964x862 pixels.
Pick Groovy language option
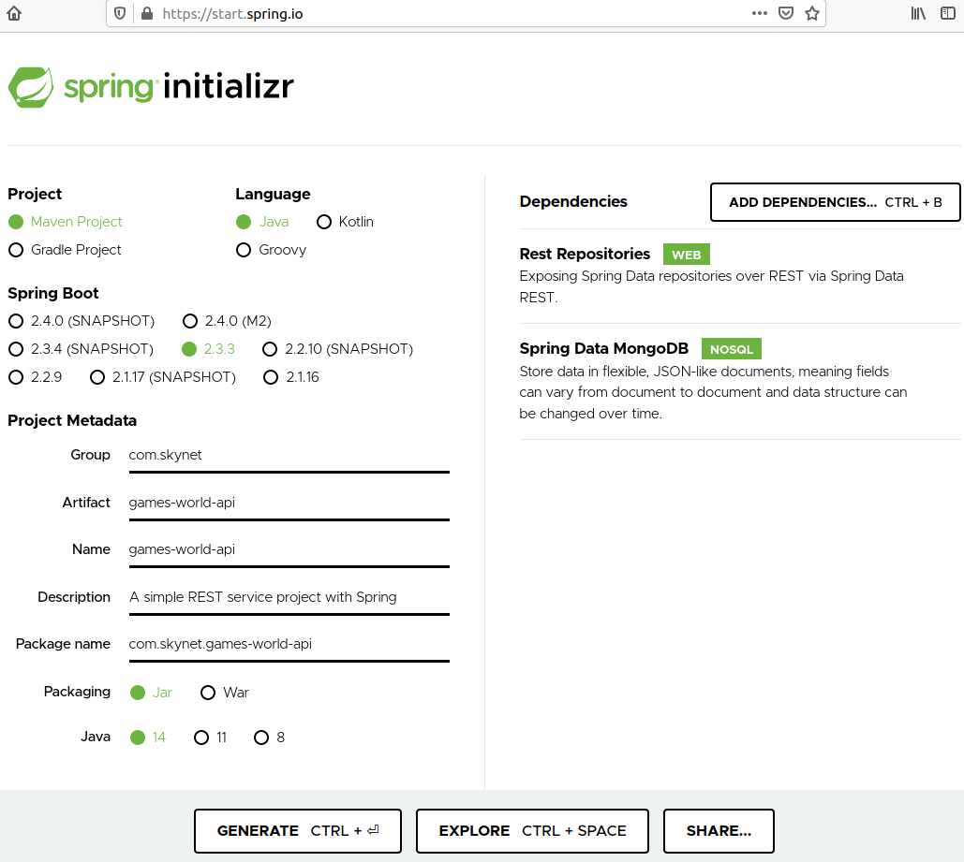click(x=244, y=250)
